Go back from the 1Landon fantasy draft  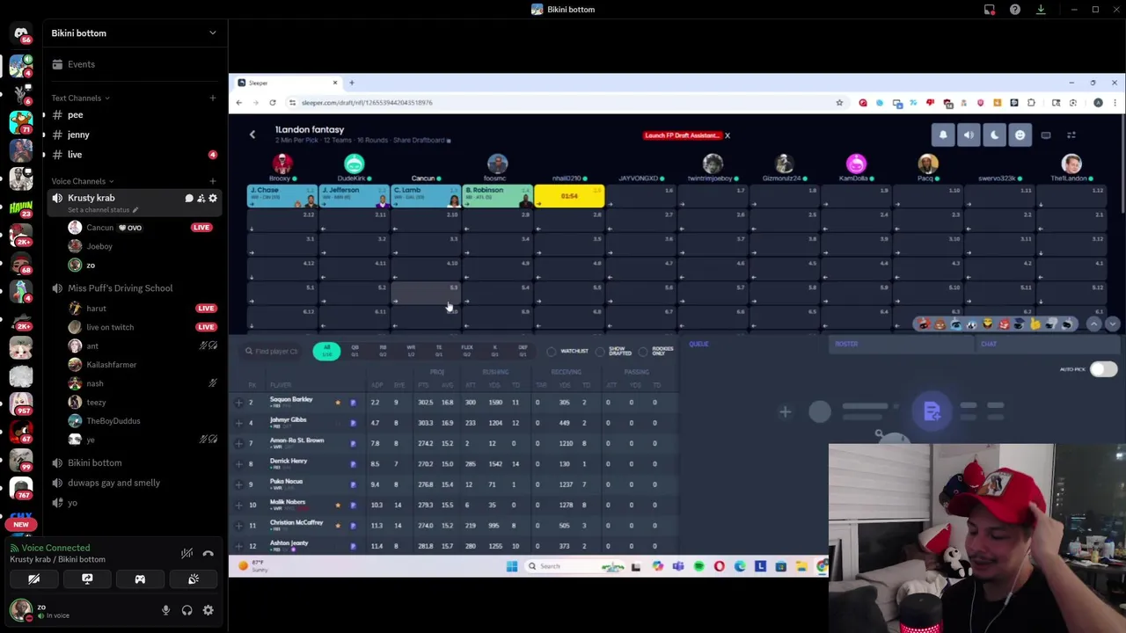point(252,135)
